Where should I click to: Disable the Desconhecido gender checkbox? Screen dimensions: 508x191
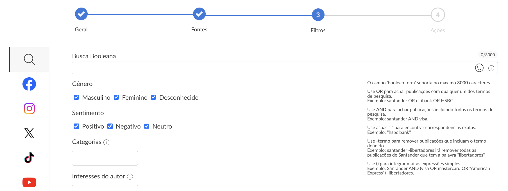click(153, 97)
